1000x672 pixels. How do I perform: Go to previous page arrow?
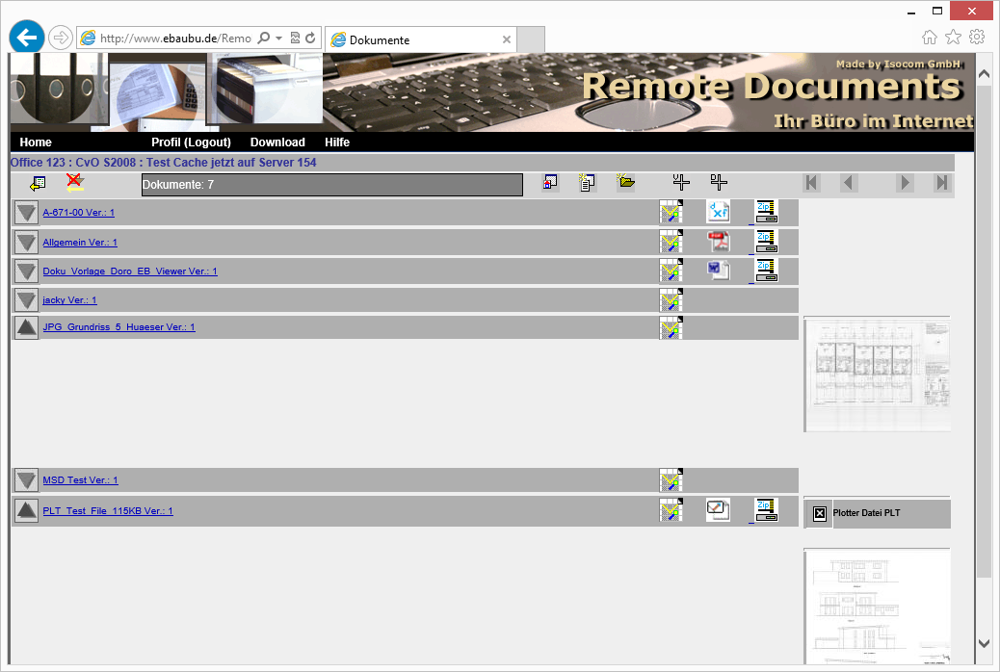(848, 183)
